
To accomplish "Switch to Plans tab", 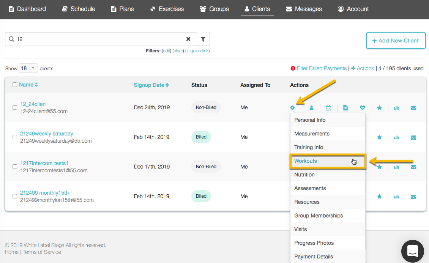I will point(122,9).
